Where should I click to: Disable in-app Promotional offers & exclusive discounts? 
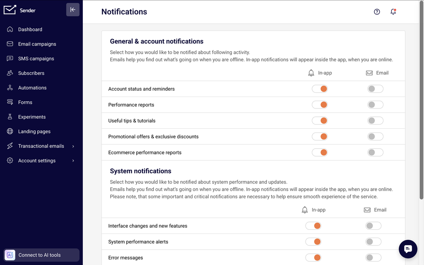coord(320,137)
